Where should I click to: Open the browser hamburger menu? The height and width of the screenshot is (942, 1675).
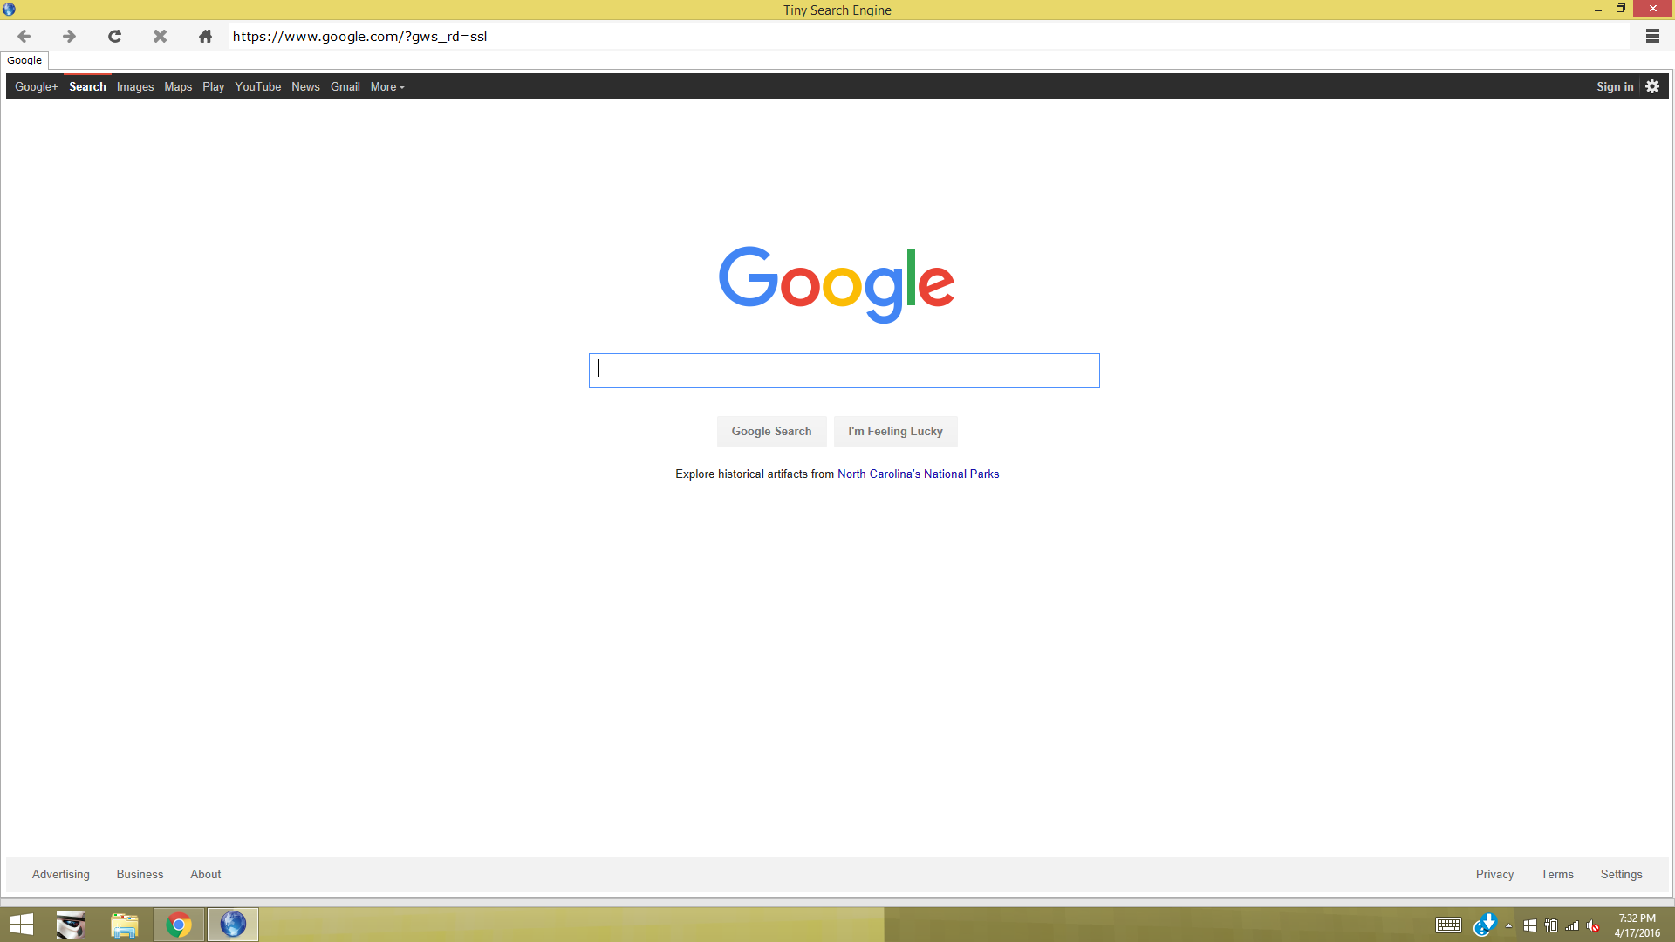(1651, 36)
